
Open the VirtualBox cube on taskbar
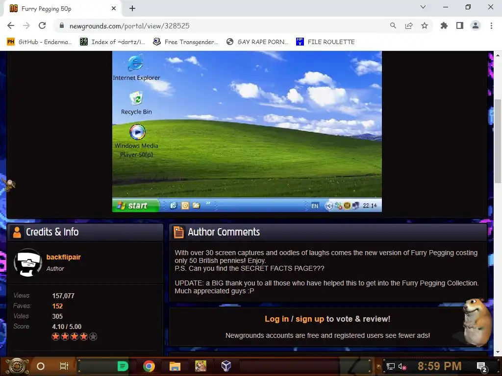coord(226,366)
